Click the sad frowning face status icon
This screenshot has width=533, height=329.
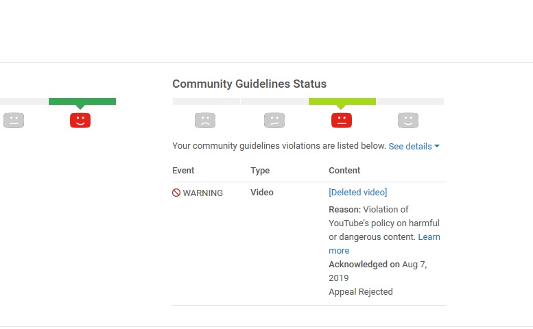pyautogui.click(x=205, y=120)
